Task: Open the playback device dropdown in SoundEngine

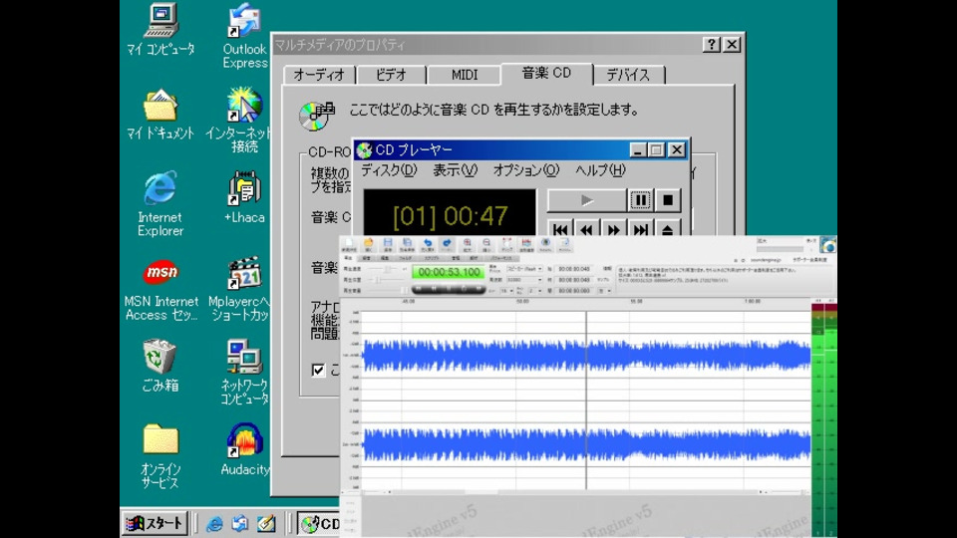Action: (524, 269)
